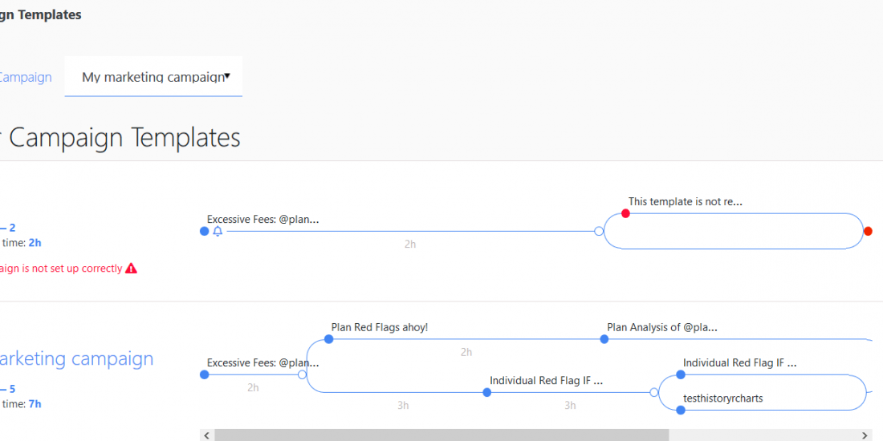This screenshot has width=883, height=441.
Task: Click the scrollbar right arrow
Action: coord(865,435)
